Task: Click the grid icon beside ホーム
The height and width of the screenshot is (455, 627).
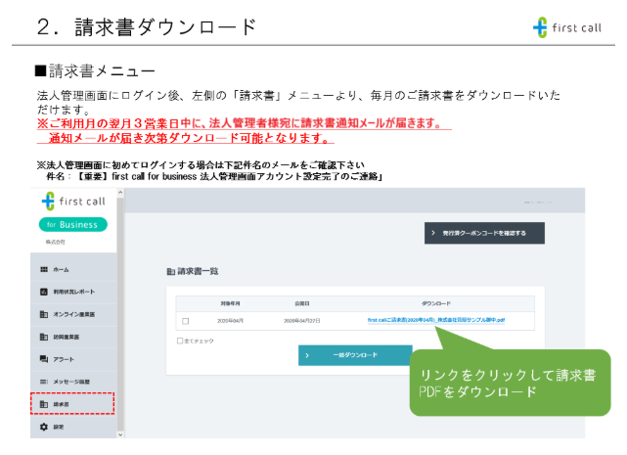Action: 44,269
